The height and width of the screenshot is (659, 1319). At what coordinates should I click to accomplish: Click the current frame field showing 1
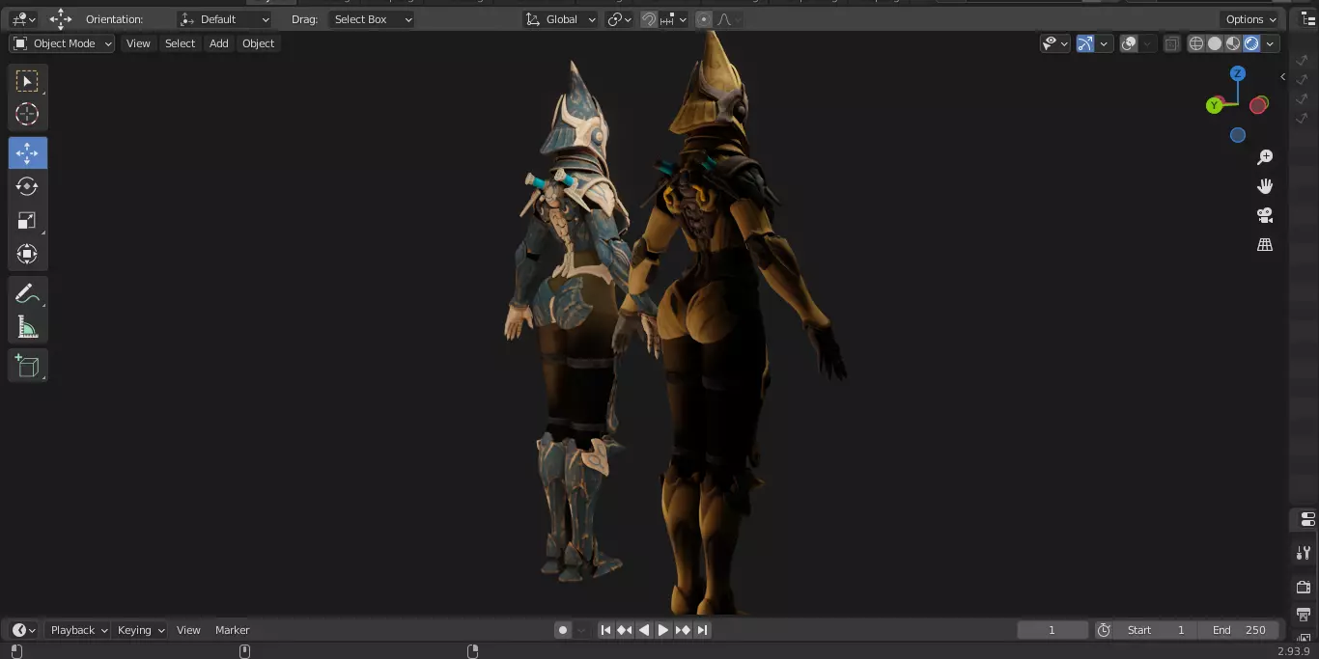click(x=1052, y=630)
